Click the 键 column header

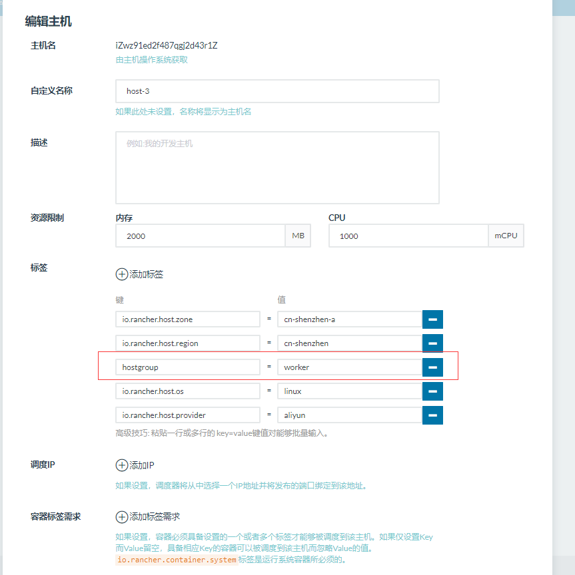[120, 300]
